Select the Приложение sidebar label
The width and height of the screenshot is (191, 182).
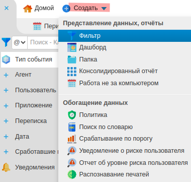(x=34, y=105)
